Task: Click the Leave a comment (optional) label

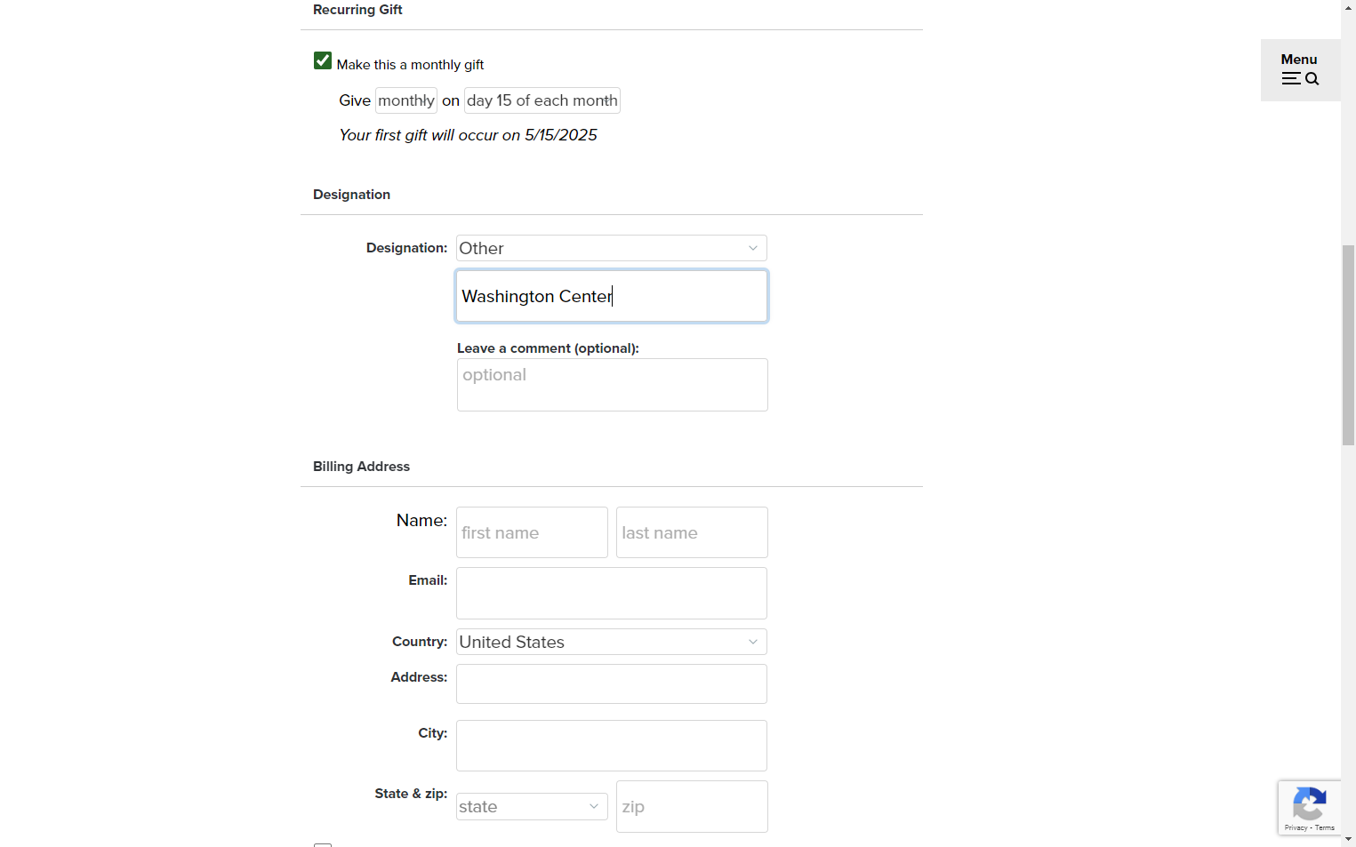Action: tap(548, 348)
